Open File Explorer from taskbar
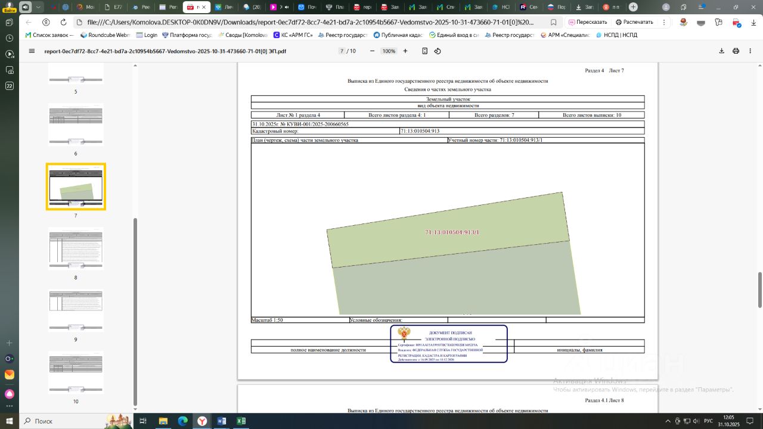The image size is (763, 429). (163, 421)
